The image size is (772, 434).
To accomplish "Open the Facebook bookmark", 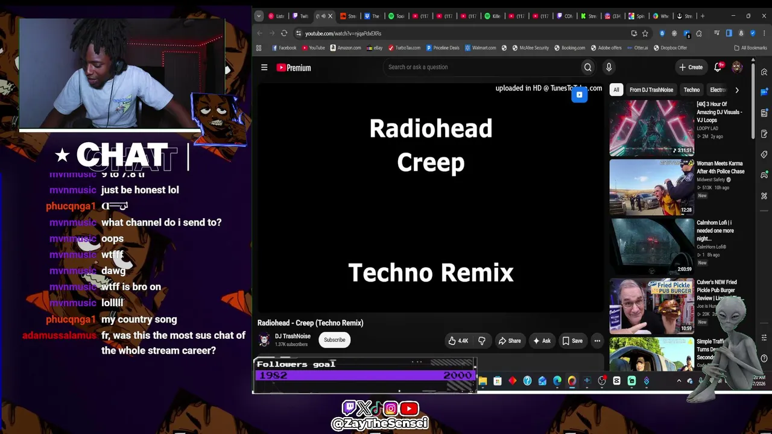I will [284, 48].
